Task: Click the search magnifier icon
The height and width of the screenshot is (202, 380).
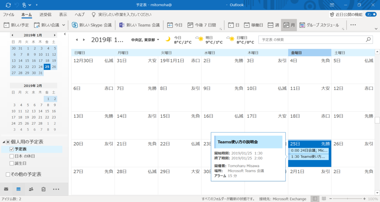Action: click(x=368, y=39)
